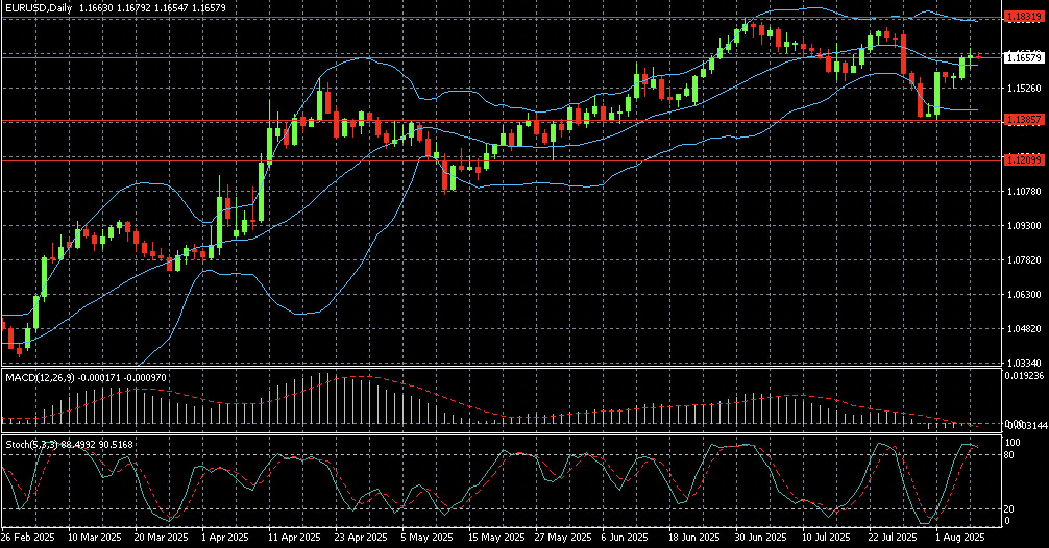Viewport: 1049px width, 548px height.
Task: Select the most recent candle on the chart
Action: tap(979, 56)
